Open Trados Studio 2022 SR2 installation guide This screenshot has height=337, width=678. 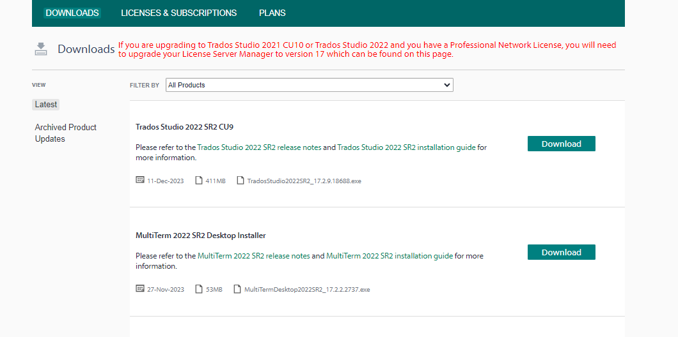[406, 147]
